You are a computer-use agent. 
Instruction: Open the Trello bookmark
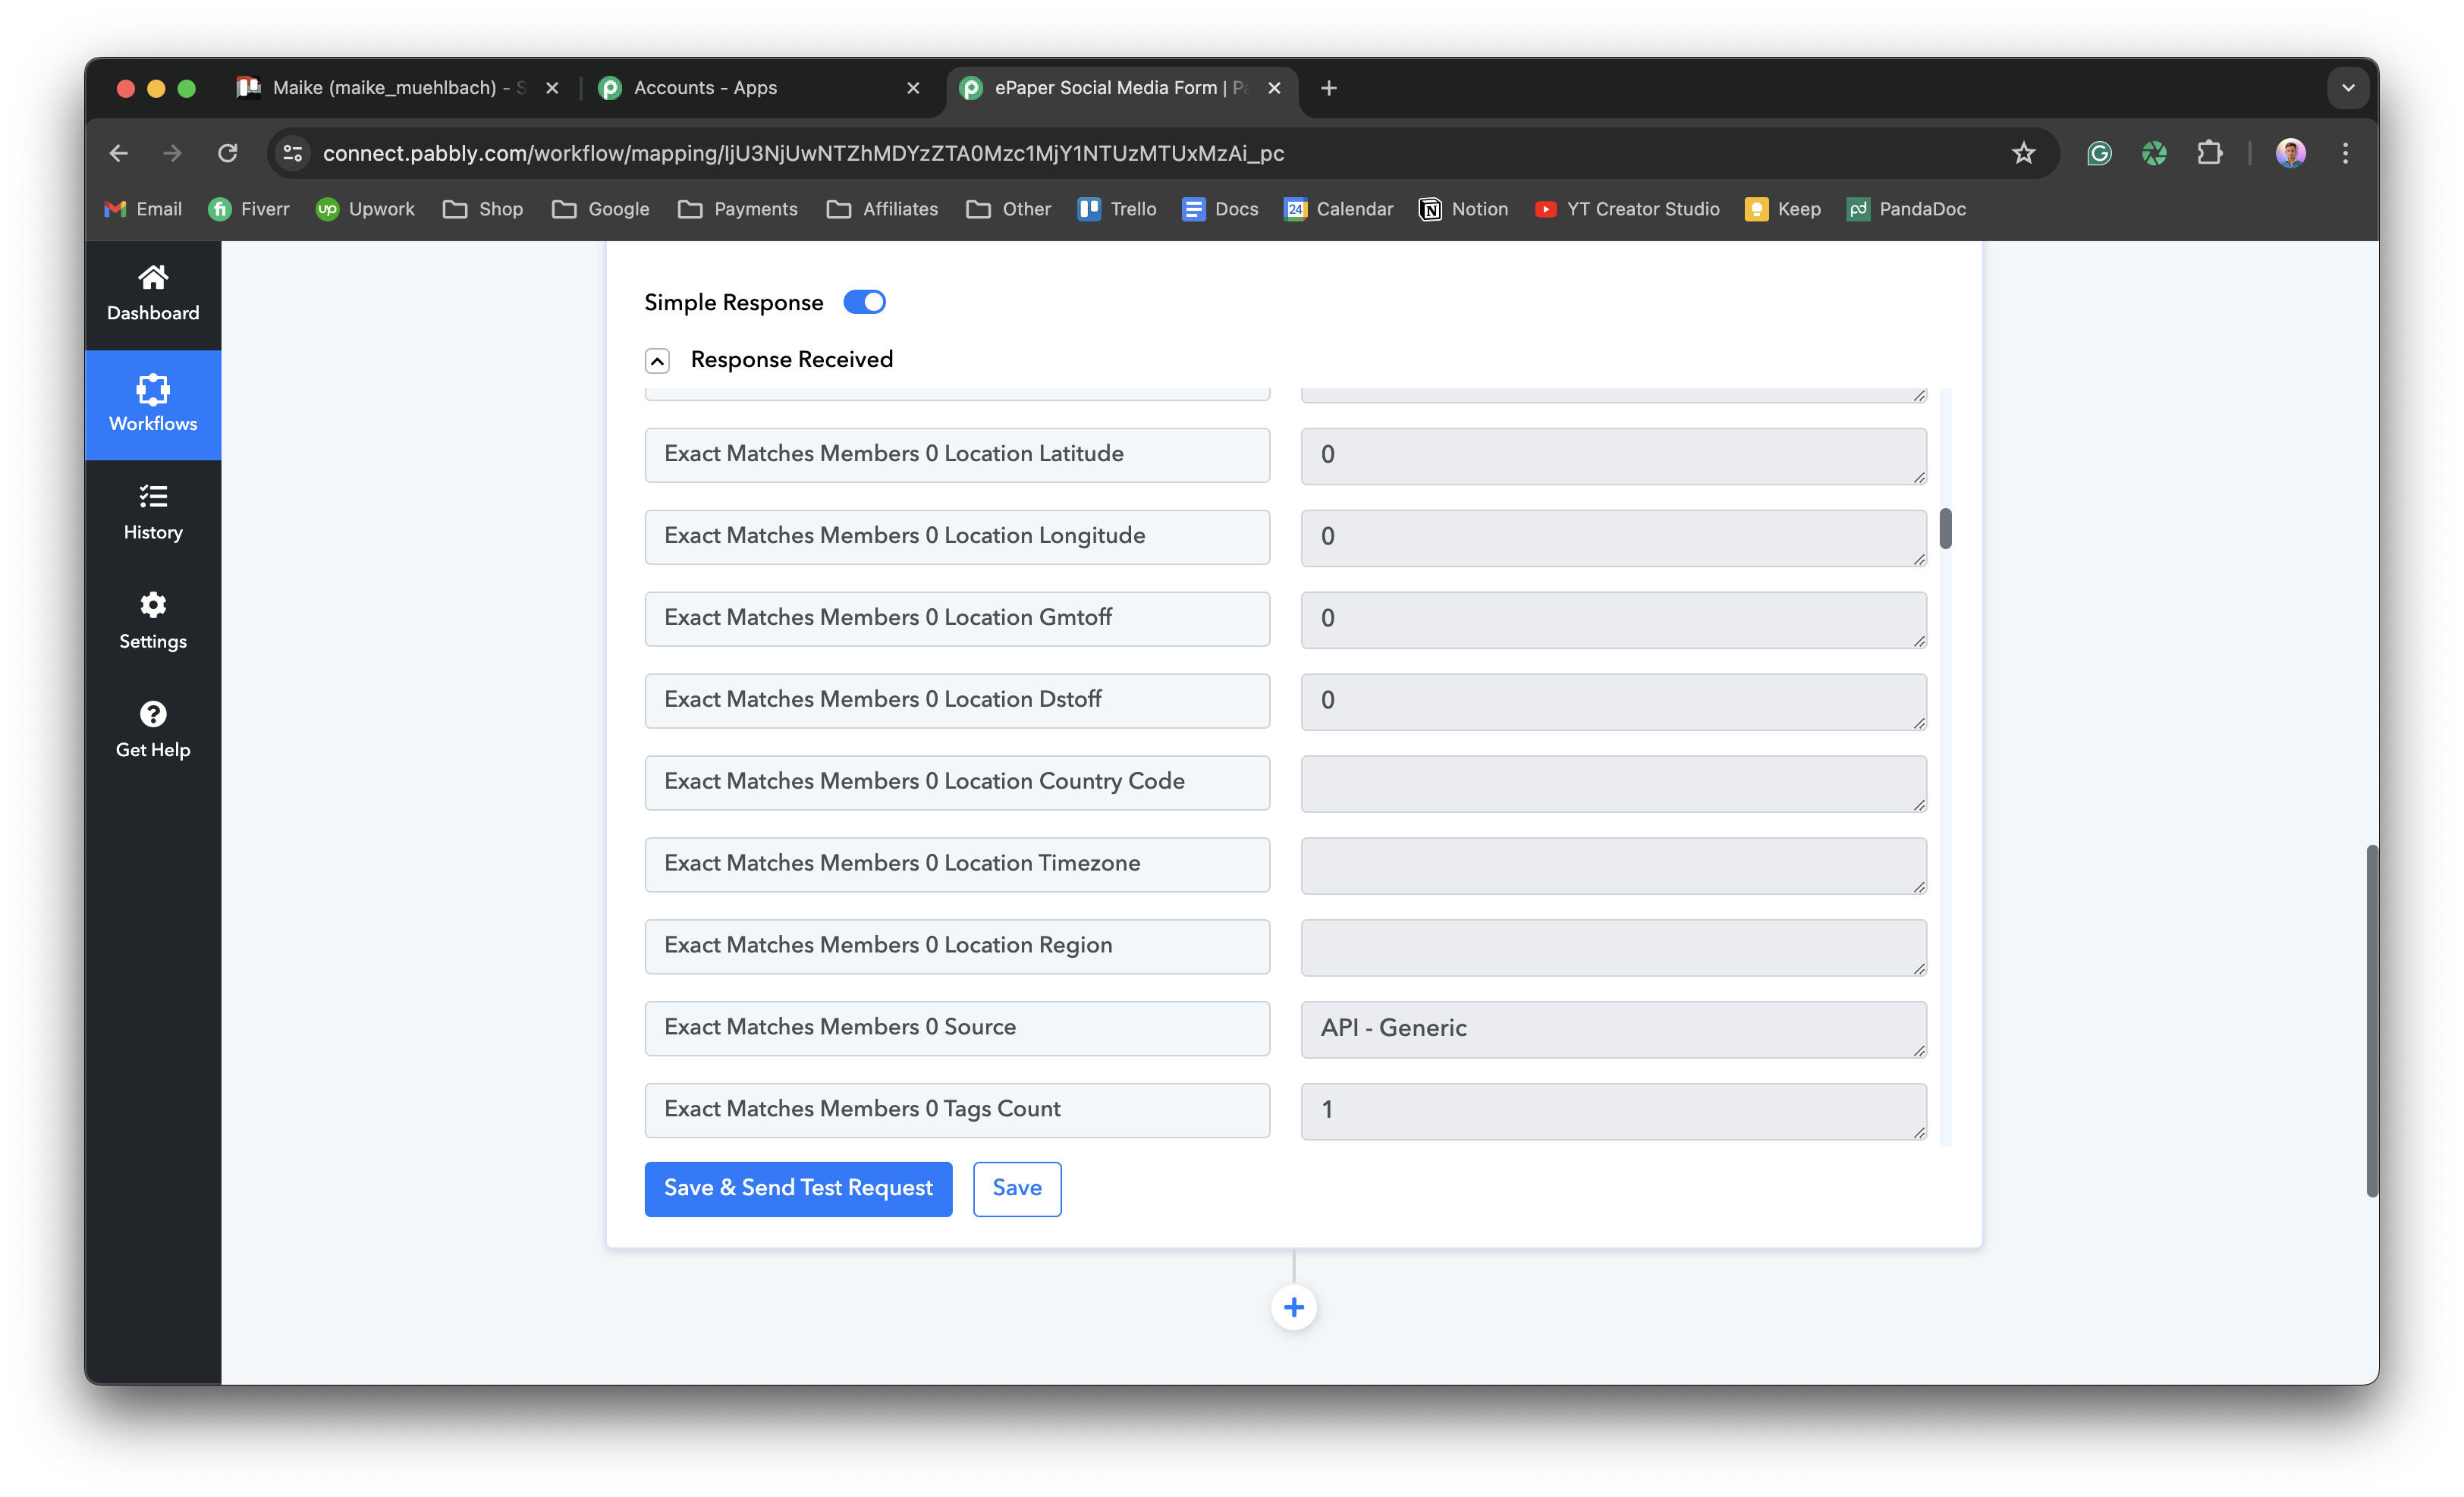click(1117, 209)
